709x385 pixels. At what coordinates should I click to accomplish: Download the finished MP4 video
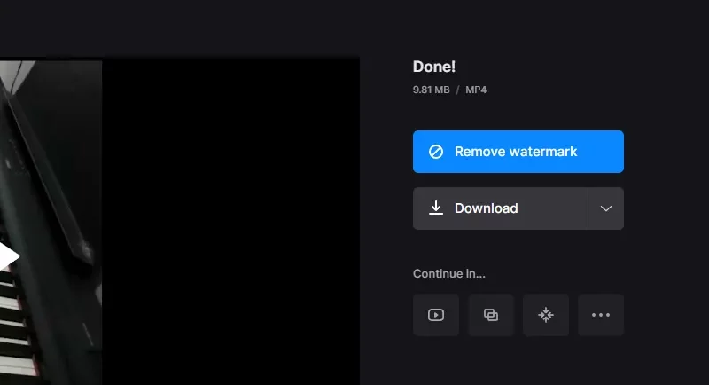tap(500, 208)
